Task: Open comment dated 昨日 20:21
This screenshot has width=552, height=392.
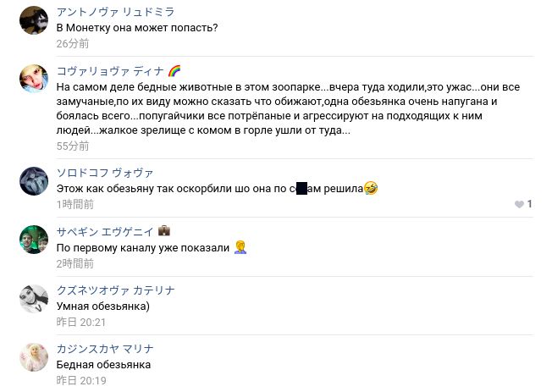Action: (x=80, y=322)
